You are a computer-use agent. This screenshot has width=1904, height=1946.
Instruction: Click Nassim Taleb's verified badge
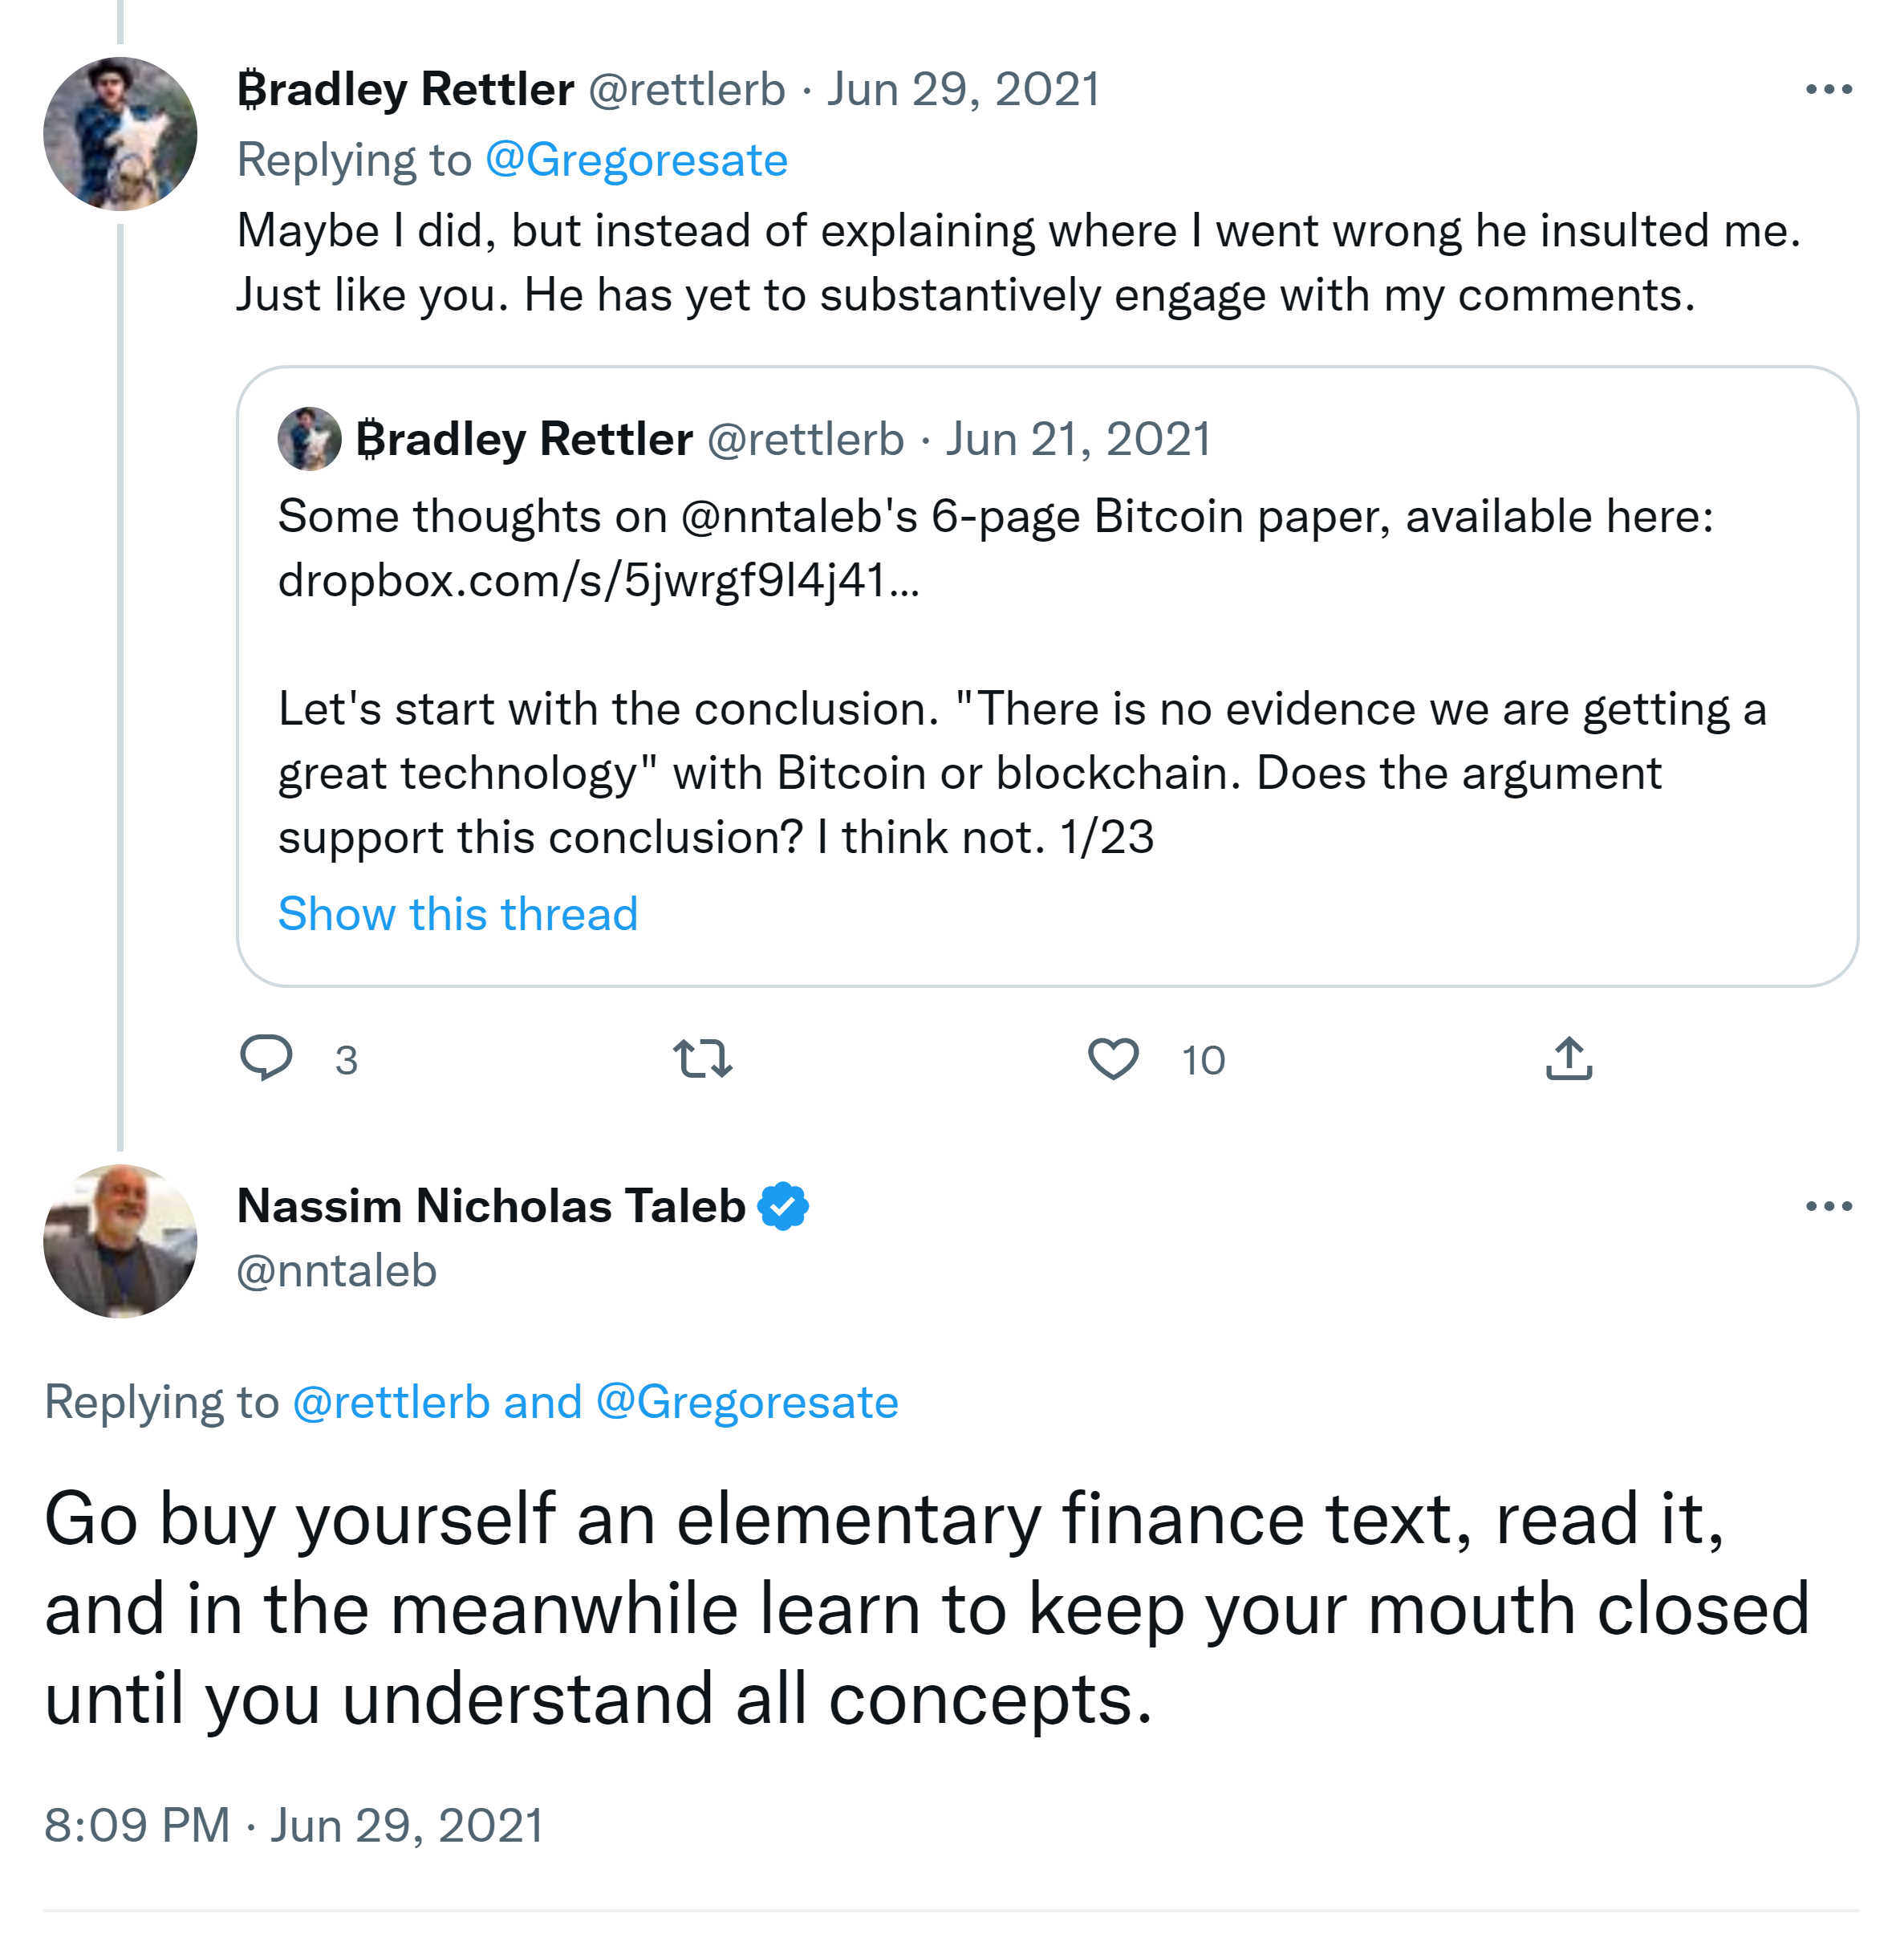(x=783, y=1206)
